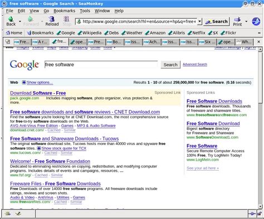Open the Forward history dropdown arrow

tap(42, 22)
